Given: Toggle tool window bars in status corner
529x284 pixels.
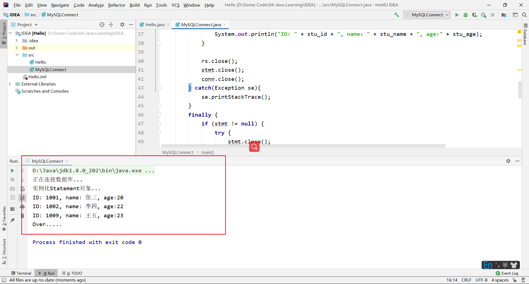Looking at the screenshot, I should coord(4,280).
